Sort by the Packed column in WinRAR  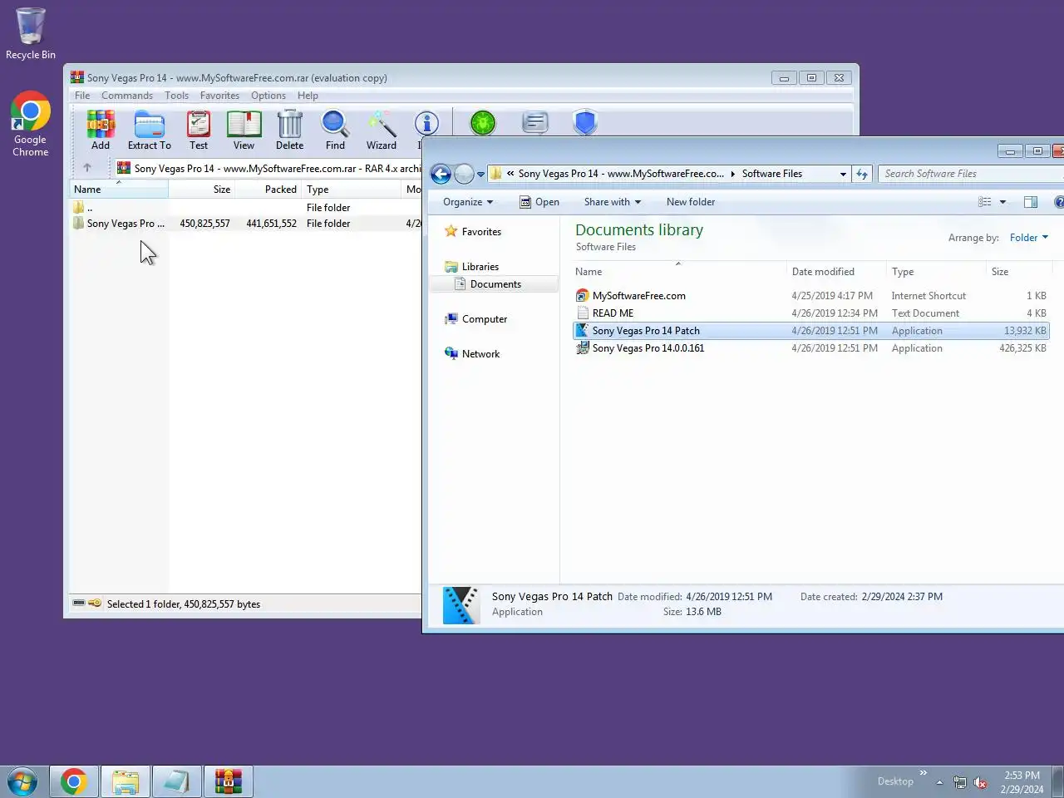point(268,190)
